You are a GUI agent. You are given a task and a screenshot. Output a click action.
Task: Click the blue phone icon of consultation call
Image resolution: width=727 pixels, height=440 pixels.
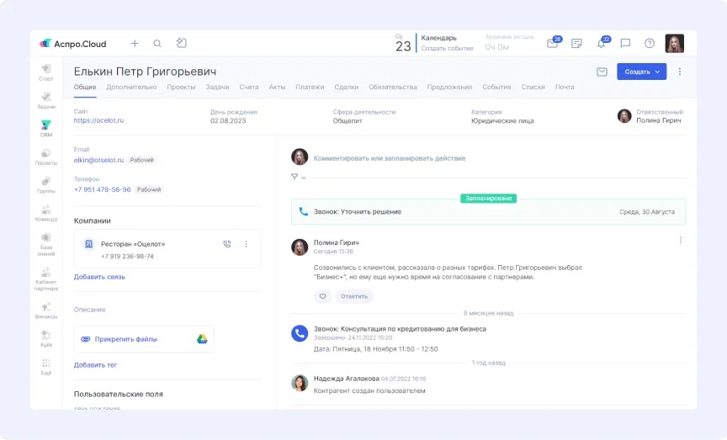(x=300, y=333)
